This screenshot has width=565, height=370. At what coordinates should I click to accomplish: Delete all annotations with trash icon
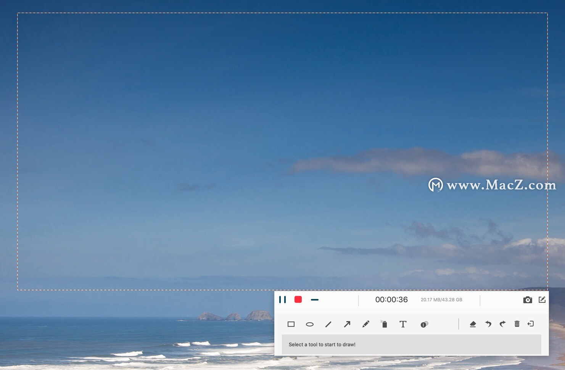[x=517, y=324]
